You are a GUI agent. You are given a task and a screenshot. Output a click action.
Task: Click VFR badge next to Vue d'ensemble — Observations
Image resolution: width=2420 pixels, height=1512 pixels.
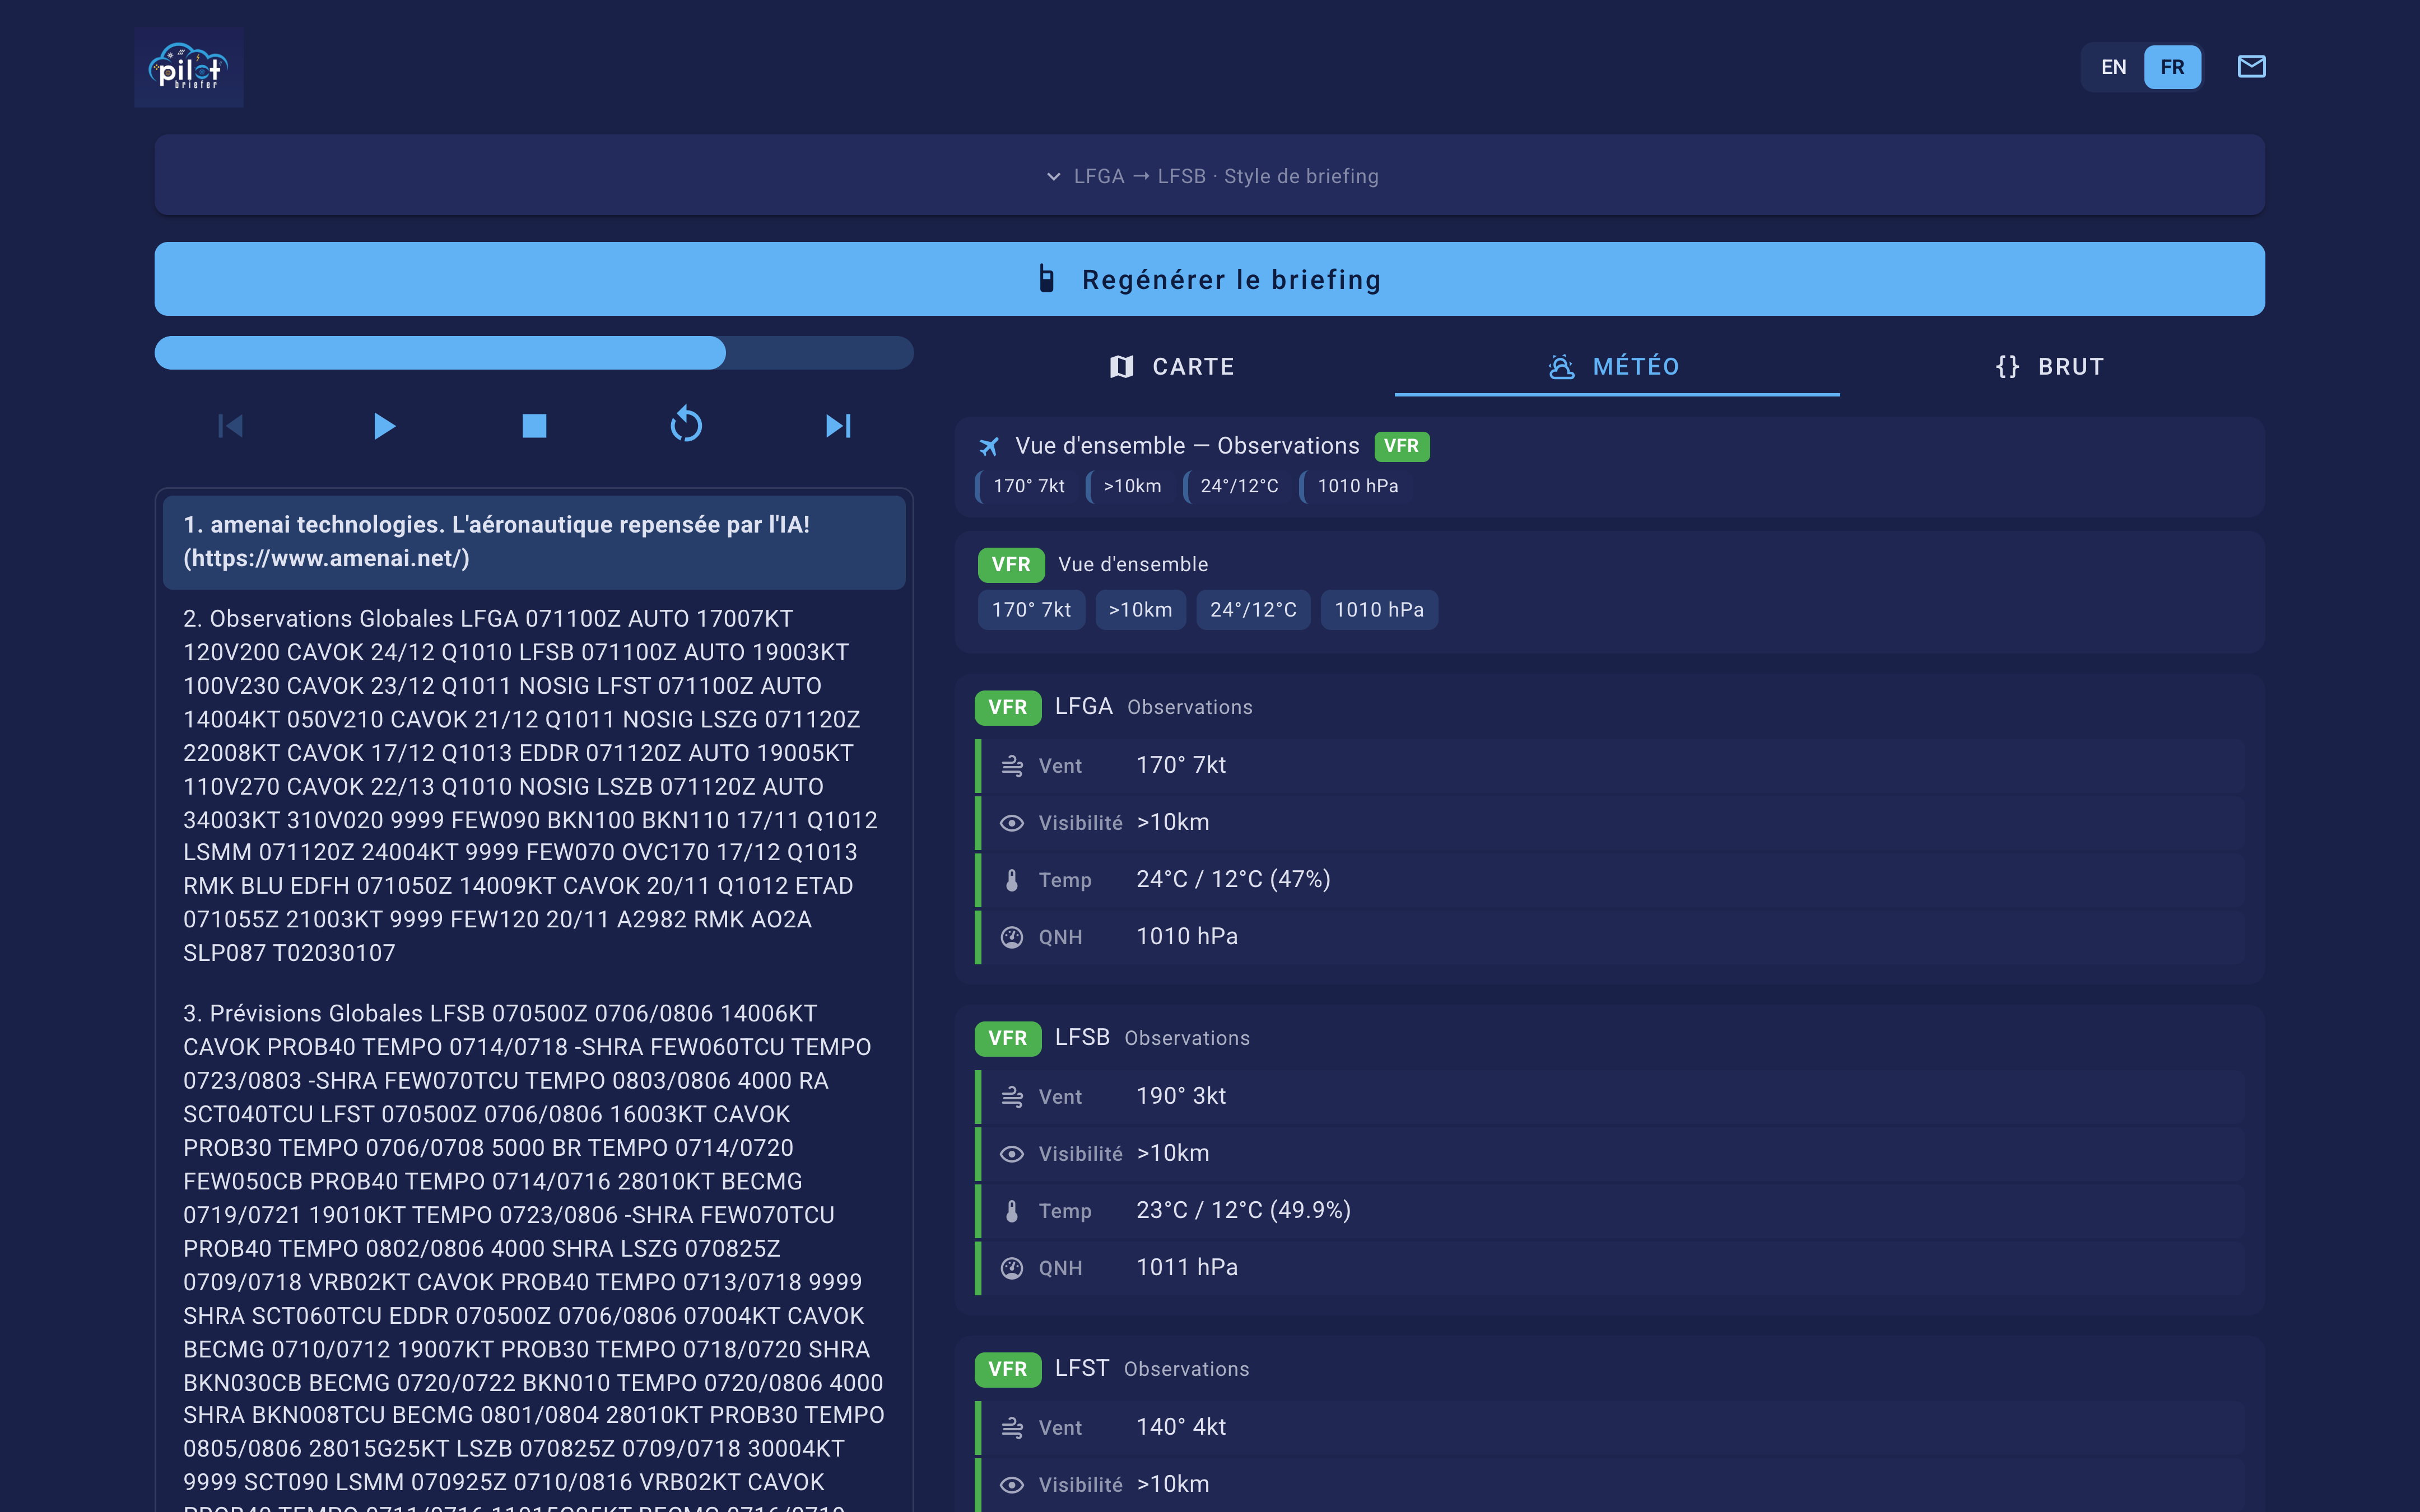(x=1401, y=446)
